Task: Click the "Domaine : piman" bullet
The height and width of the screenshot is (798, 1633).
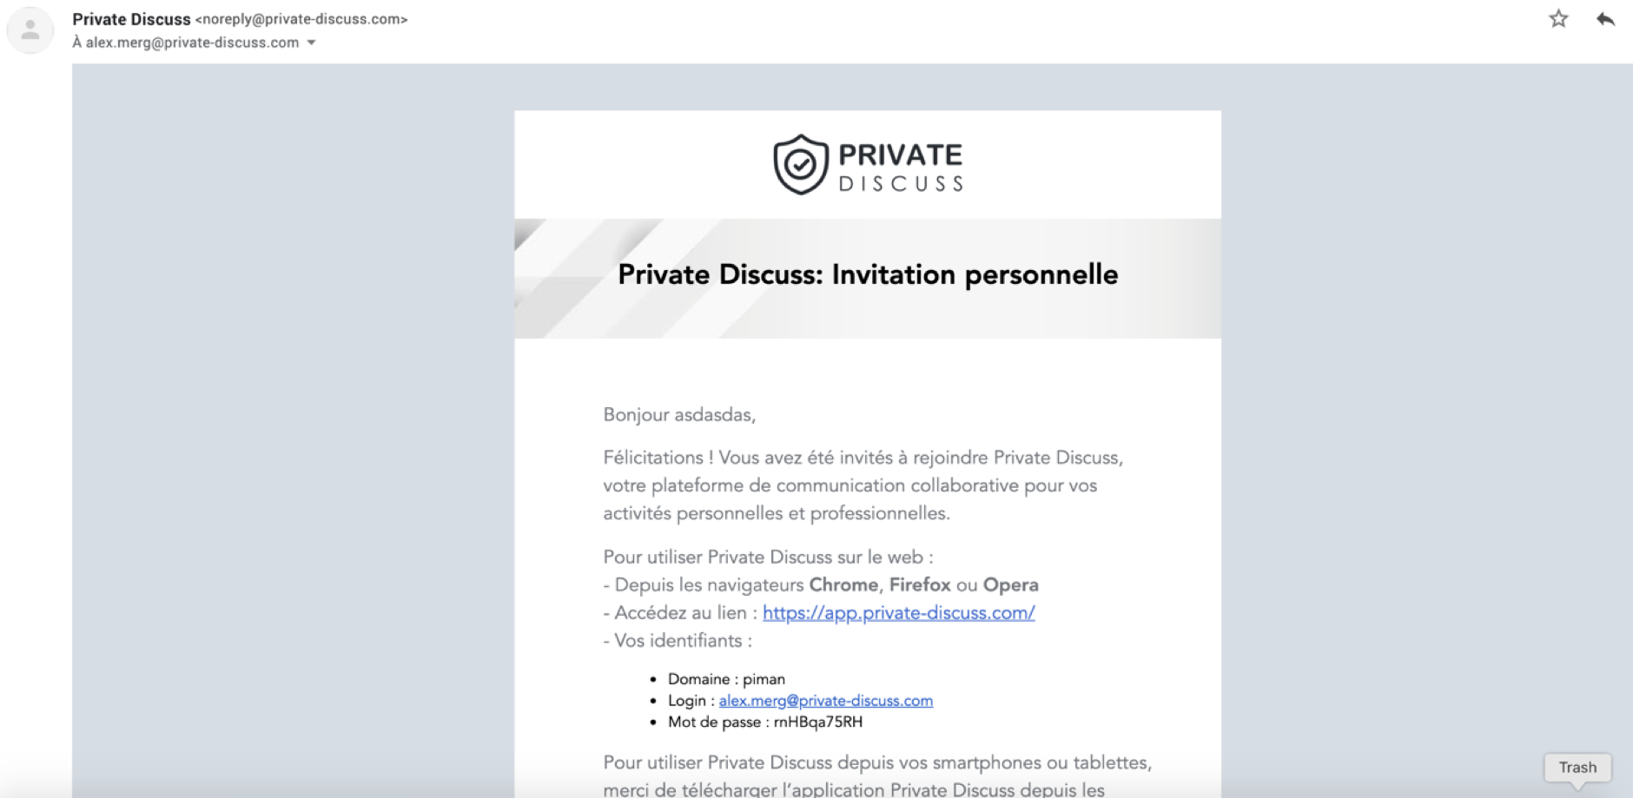Action: point(725,679)
